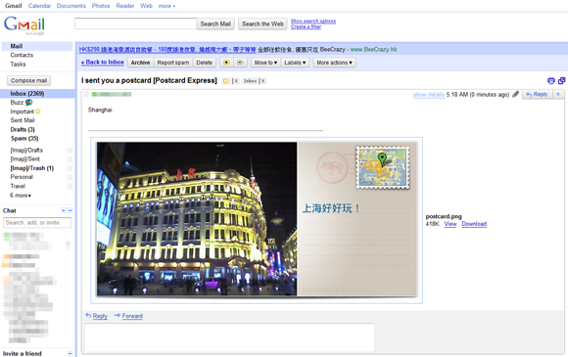Click the BeeCrazy ad link

(167, 50)
